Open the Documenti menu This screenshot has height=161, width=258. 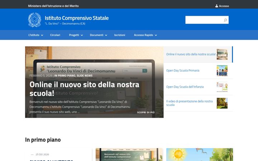pyautogui.click(x=97, y=35)
